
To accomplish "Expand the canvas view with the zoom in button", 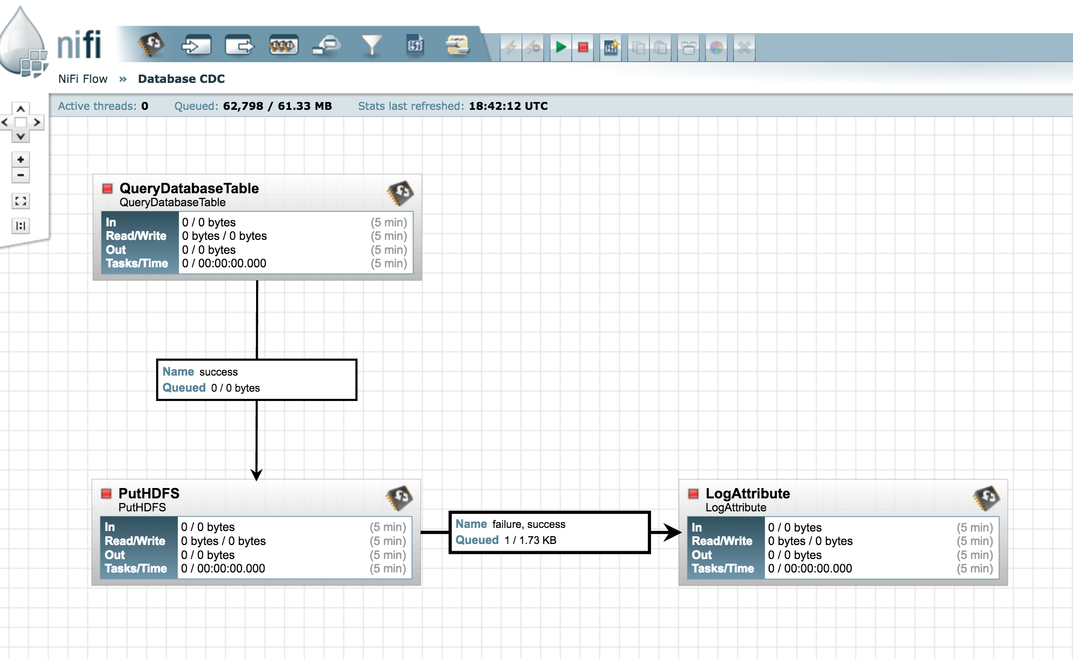I will (x=20, y=160).
